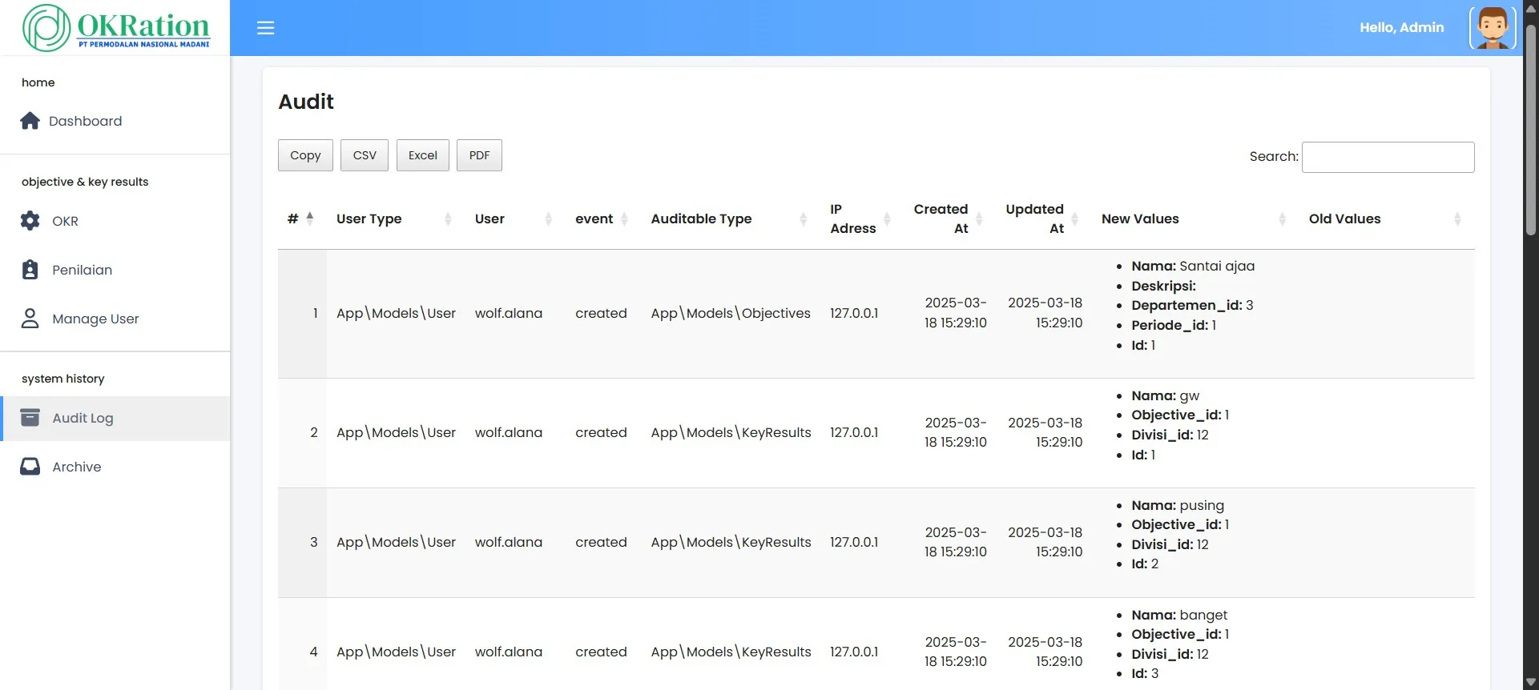This screenshot has width=1539, height=690.
Task: Click the Audit page heading
Action: click(306, 102)
